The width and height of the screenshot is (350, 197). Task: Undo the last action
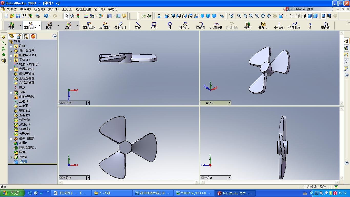46,16
